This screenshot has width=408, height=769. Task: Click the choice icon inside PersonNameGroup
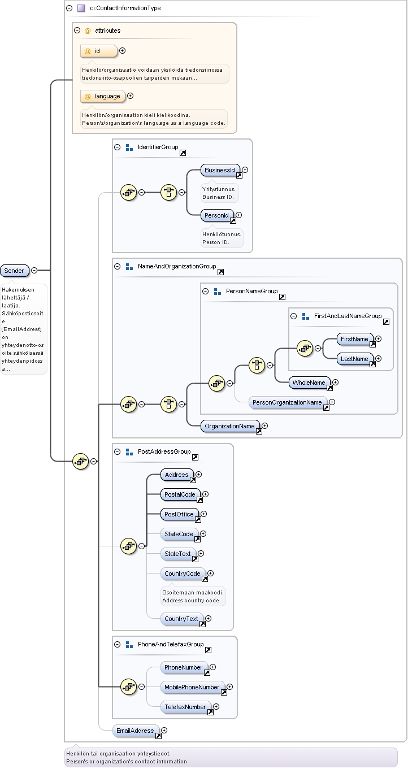[x=257, y=364]
